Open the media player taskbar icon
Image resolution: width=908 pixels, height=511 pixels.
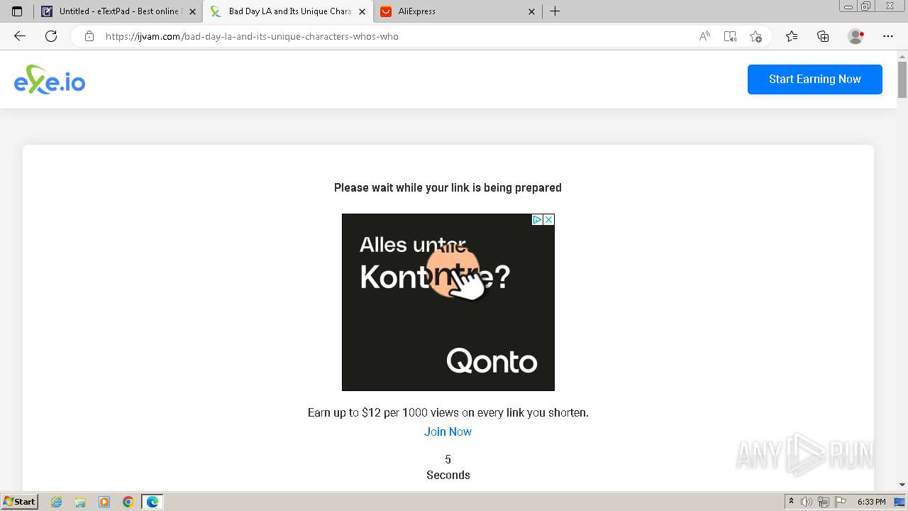(x=104, y=502)
